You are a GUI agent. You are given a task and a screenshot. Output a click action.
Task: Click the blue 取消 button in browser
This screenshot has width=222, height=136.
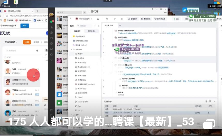tap(25, 26)
